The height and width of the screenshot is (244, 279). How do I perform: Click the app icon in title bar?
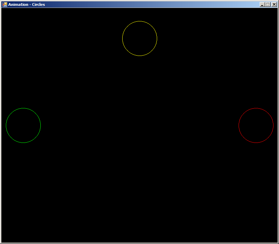4,4
